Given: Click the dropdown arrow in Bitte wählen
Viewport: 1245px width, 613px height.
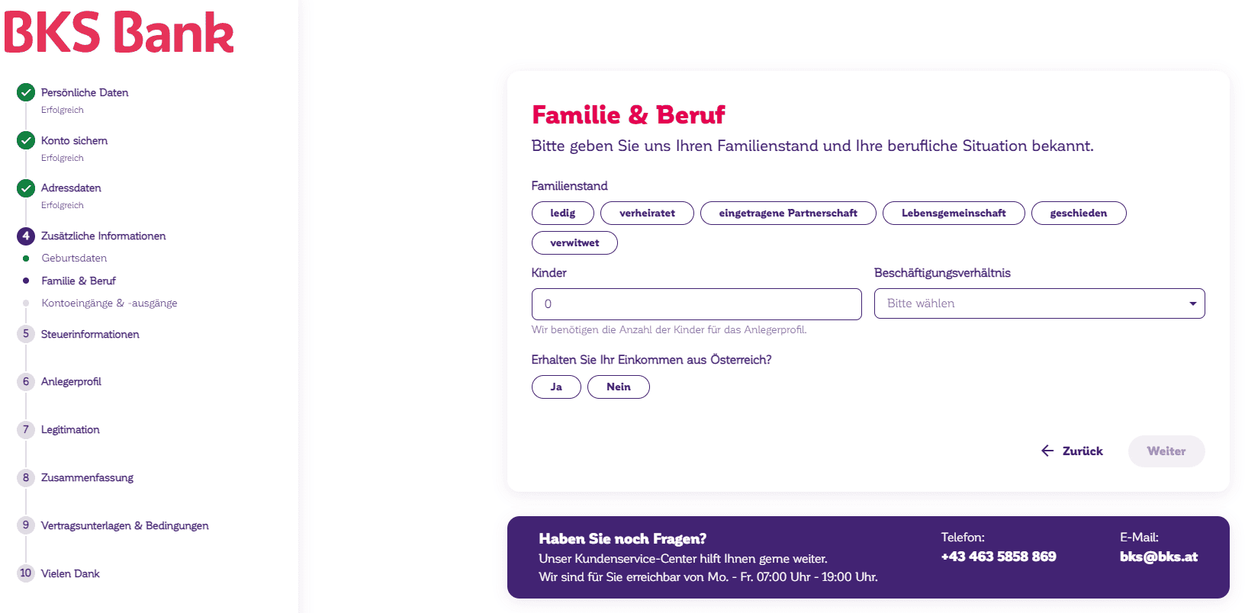Looking at the screenshot, I should pos(1192,303).
